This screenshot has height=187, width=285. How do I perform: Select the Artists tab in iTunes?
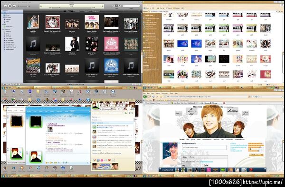(77, 11)
